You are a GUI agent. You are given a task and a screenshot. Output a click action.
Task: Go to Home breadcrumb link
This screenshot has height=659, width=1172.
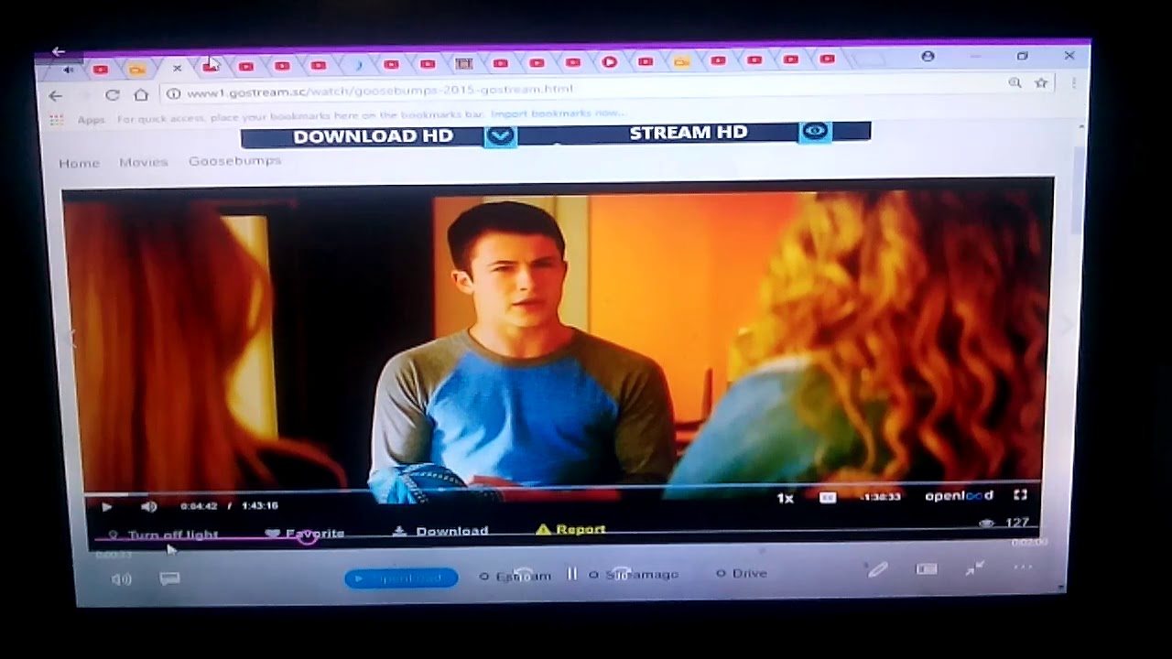click(79, 163)
